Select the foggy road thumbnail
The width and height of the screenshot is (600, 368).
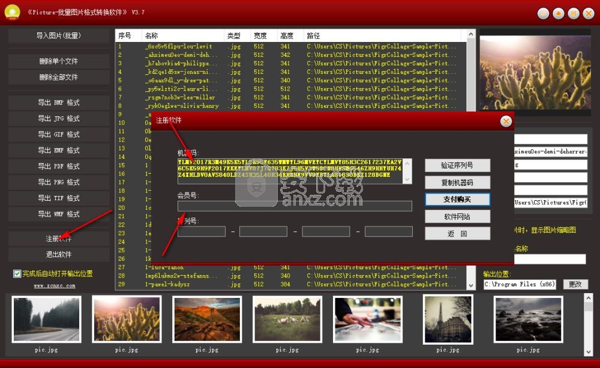click(47, 319)
